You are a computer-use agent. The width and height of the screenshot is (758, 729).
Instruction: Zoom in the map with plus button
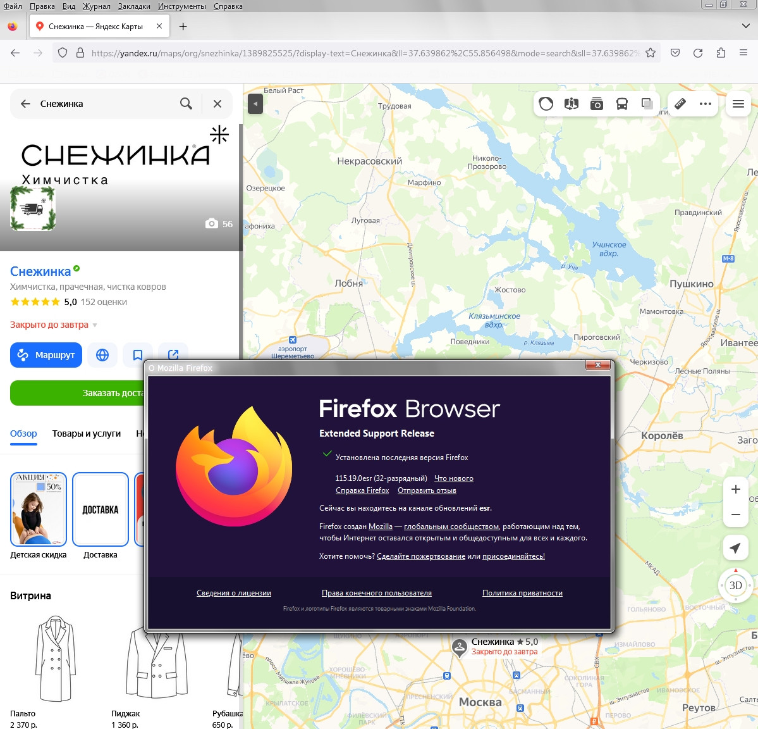pyautogui.click(x=736, y=489)
